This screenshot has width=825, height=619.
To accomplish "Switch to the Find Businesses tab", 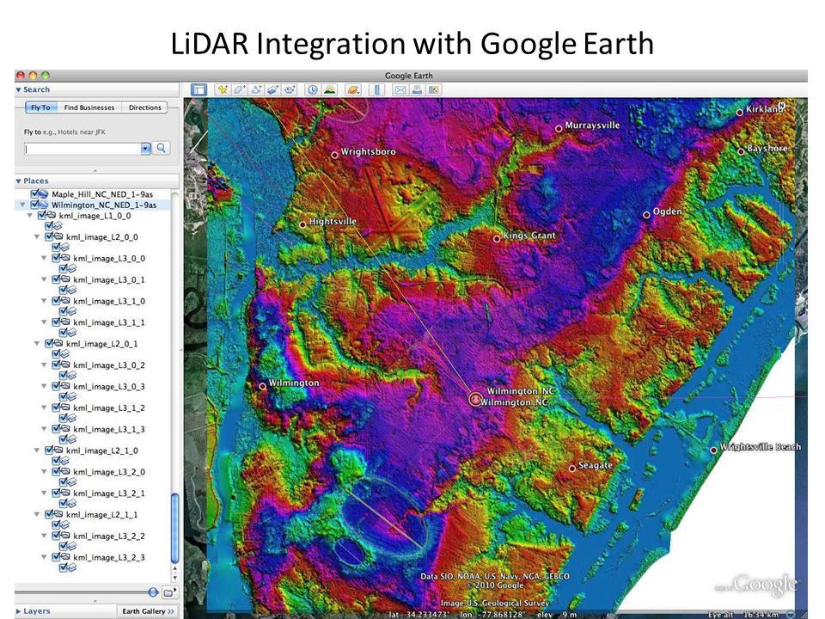I will tap(89, 107).
